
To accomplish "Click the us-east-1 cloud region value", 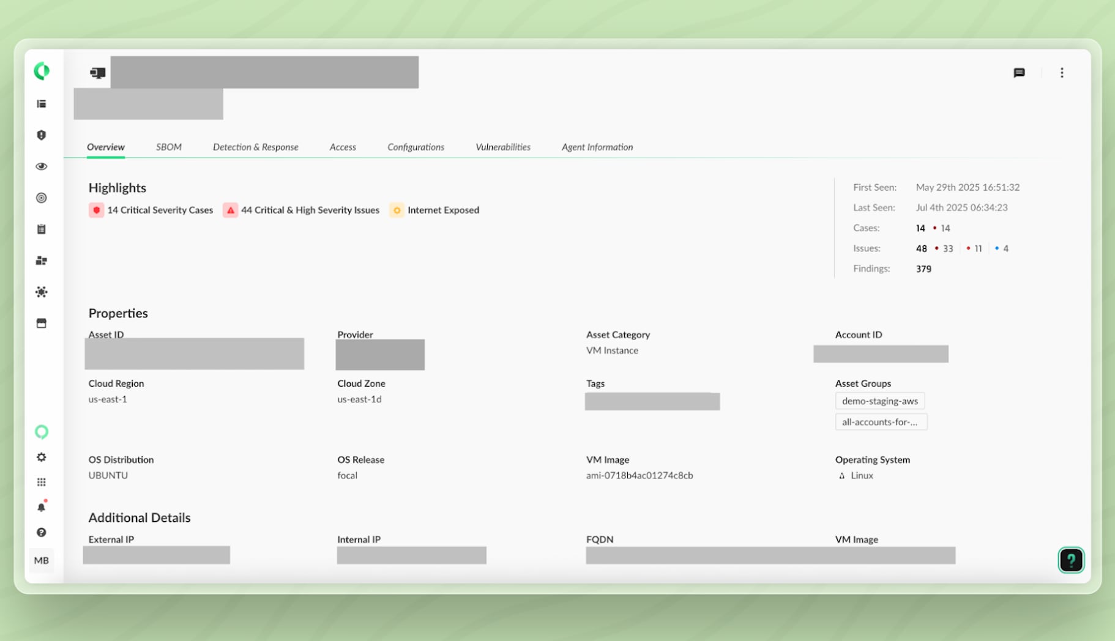I will tap(108, 399).
